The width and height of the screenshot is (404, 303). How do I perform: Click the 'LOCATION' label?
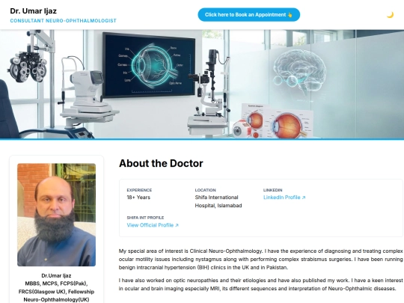[x=205, y=190]
